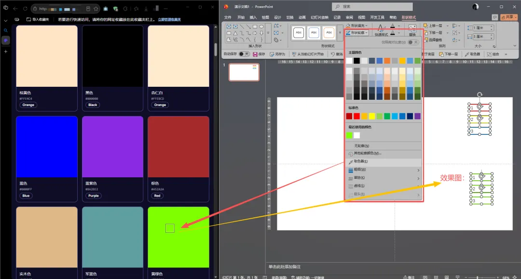Pick the recently used green color swatch

[x=349, y=135]
